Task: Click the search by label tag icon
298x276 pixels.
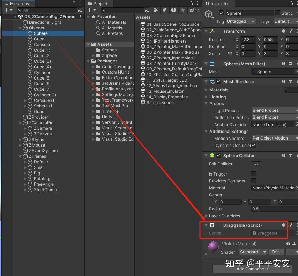Action: (164, 10)
